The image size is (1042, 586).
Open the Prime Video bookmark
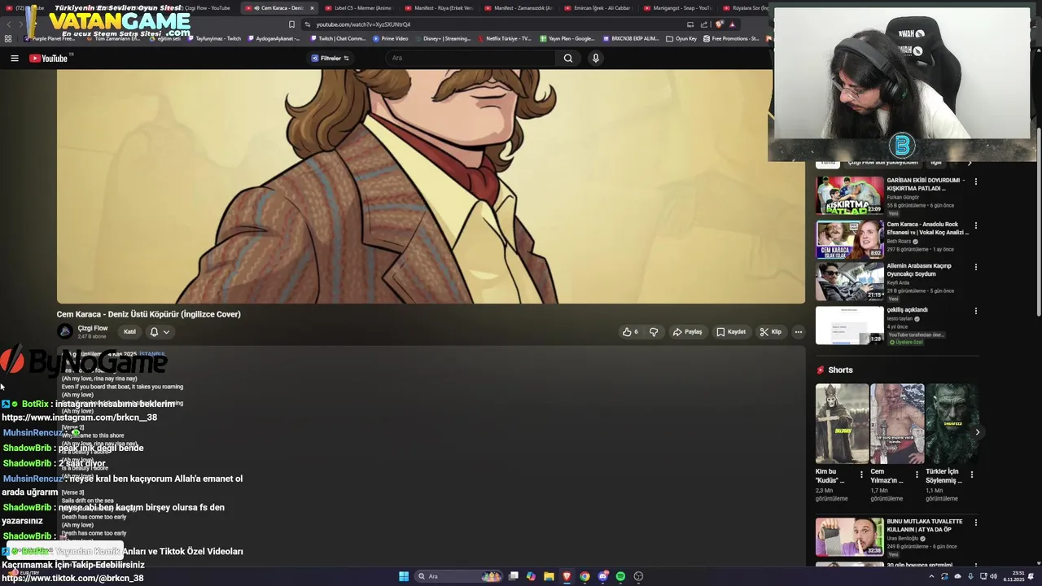391,38
